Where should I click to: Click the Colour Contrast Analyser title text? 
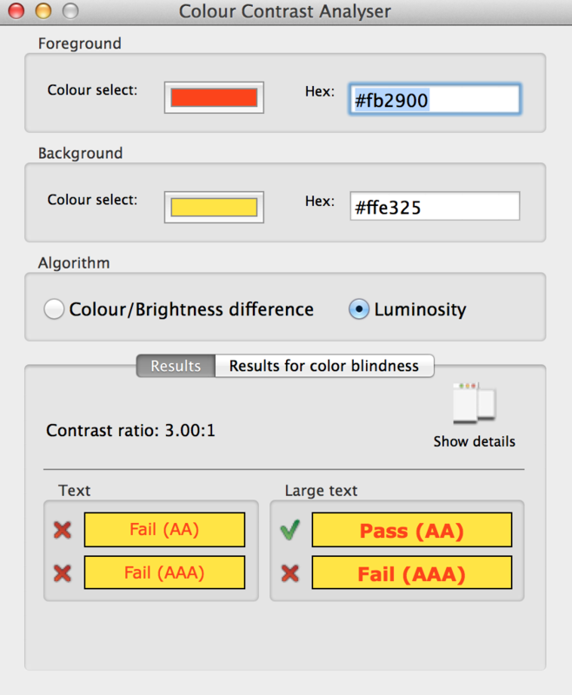click(284, 11)
